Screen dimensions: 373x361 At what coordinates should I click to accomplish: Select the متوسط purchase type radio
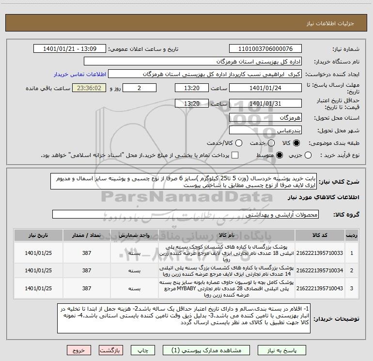(x=280, y=155)
